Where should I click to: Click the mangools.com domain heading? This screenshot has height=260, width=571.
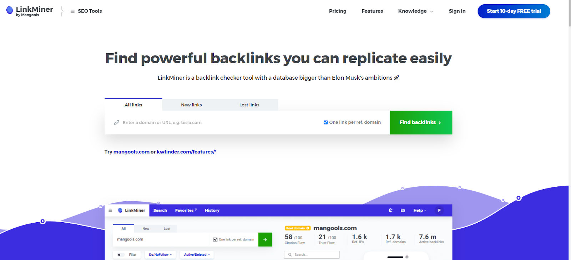pos(335,228)
